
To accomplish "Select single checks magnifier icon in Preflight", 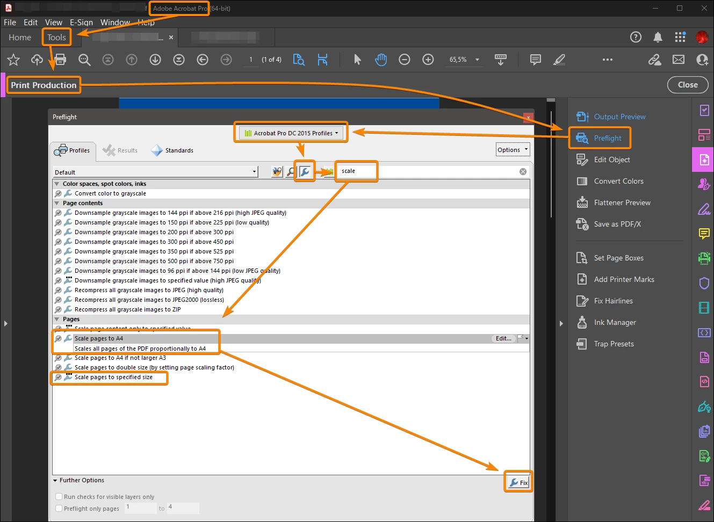I will tap(291, 172).
